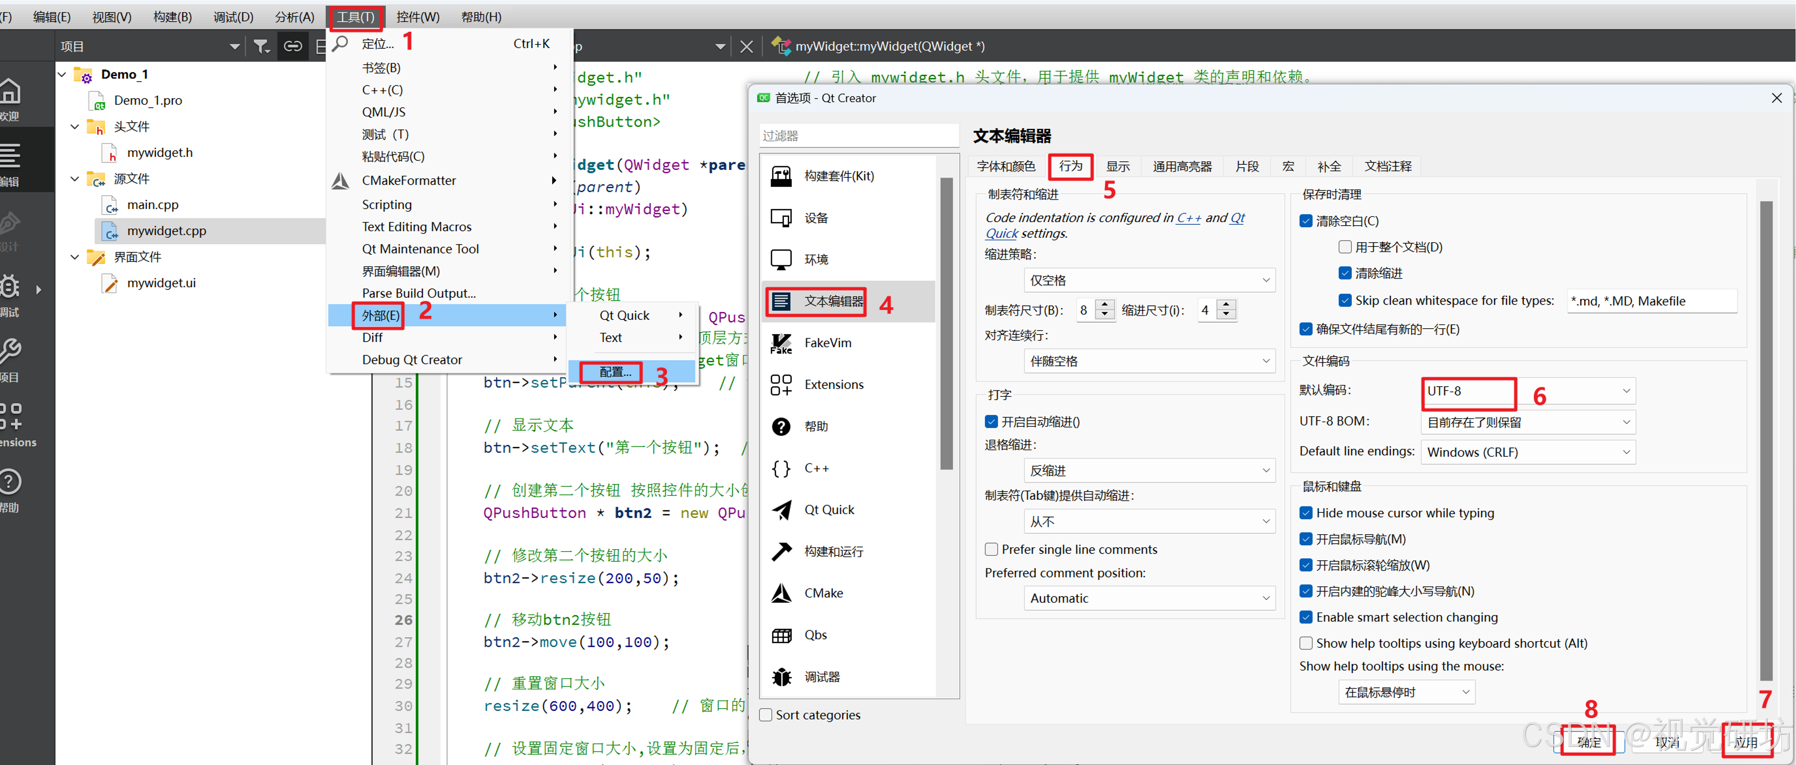Expand Default line endings combo box
Image resolution: width=1796 pixels, height=765 pixels.
coord(1527,452)
